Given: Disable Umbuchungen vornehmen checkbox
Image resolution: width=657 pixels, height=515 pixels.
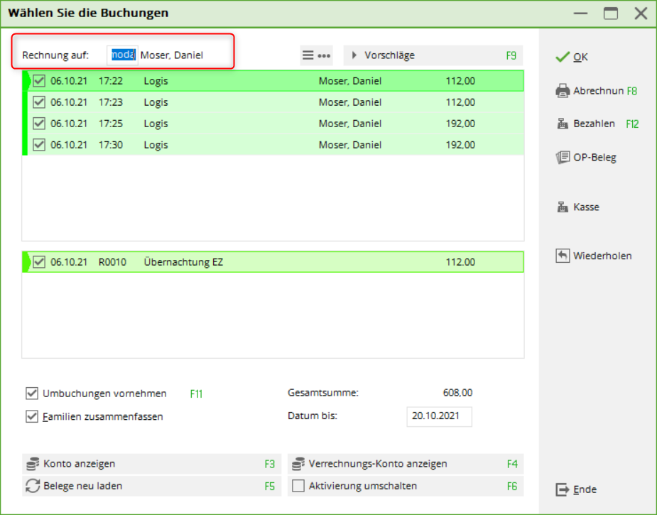Looking at the screenshot, I should 32,394.
